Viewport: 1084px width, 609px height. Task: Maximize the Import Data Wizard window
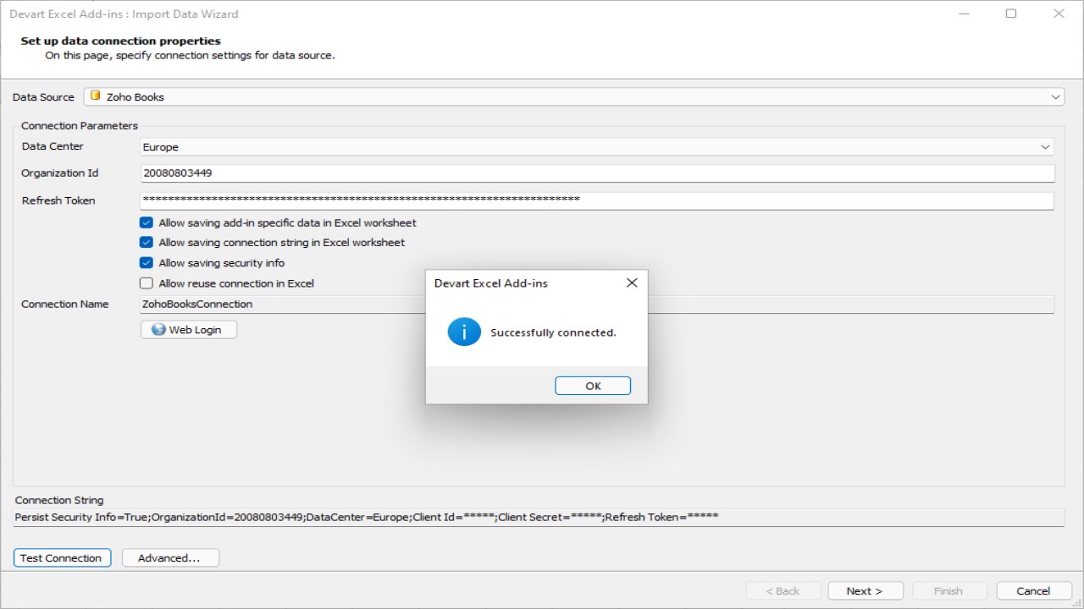[1011, 14]
